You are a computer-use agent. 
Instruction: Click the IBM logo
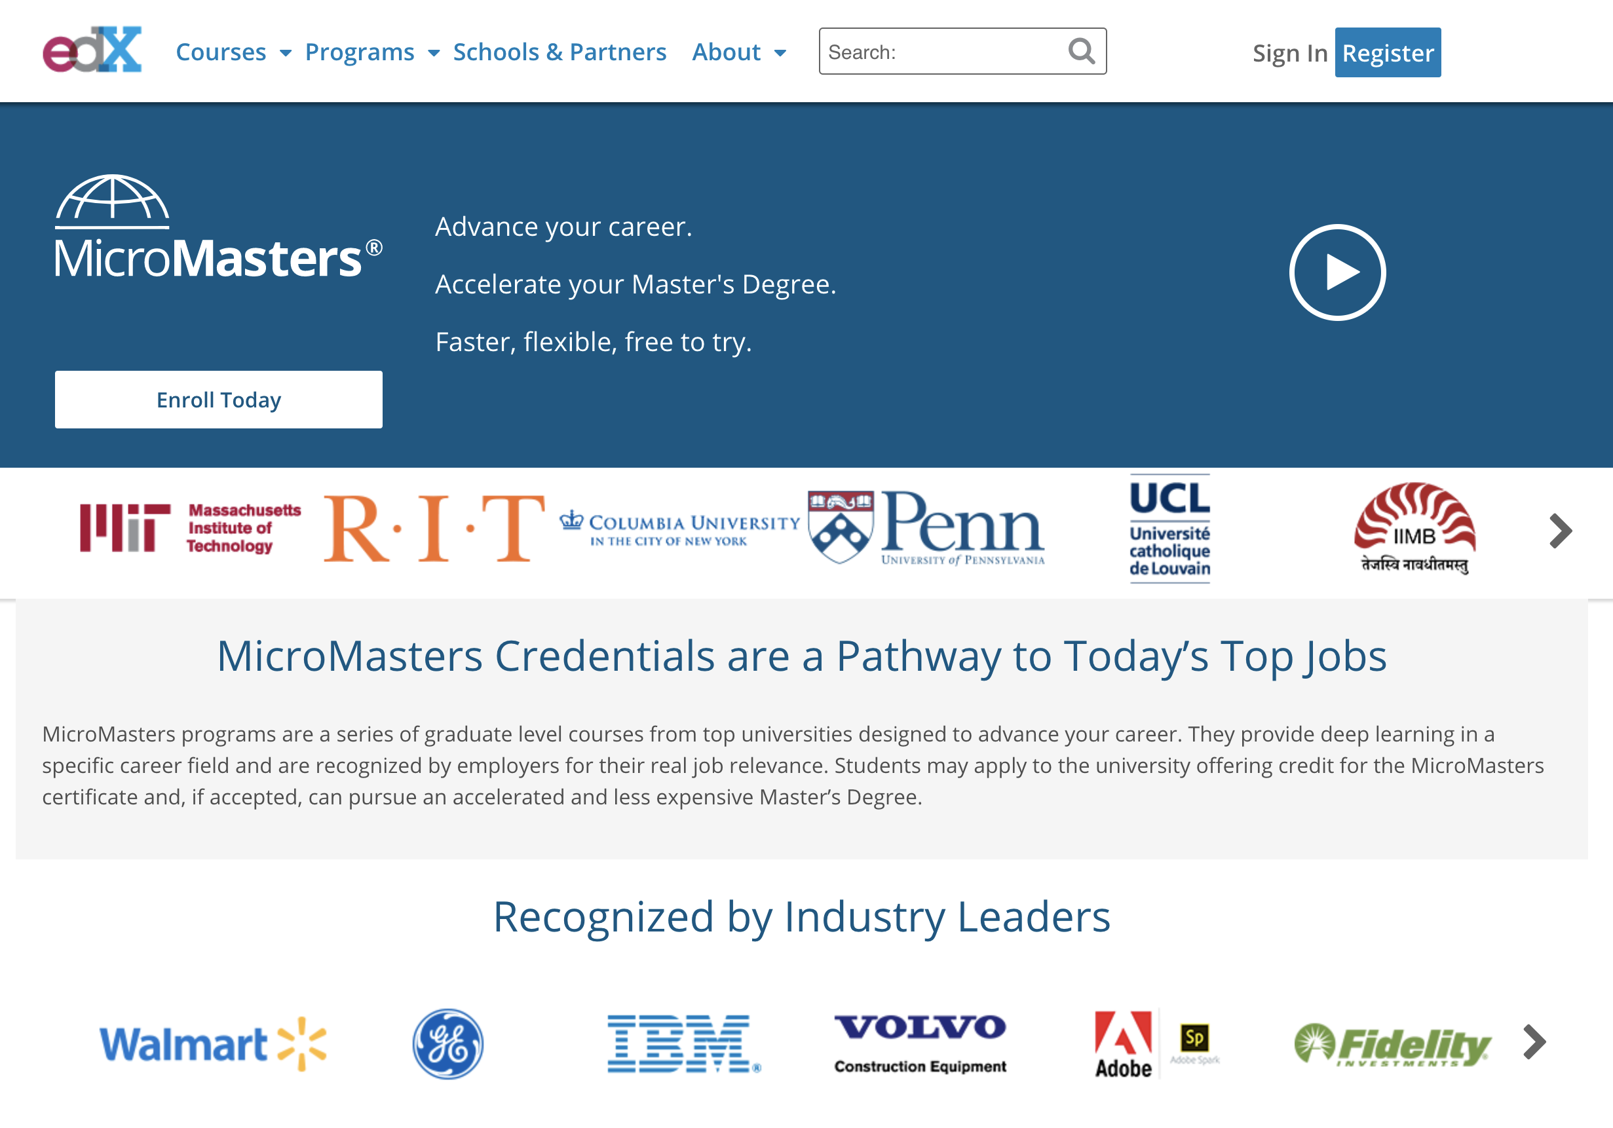click(x=684, y=1043)
